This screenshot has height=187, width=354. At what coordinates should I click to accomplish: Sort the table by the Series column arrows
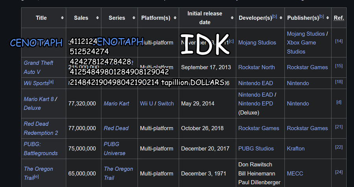click(134, 18)
